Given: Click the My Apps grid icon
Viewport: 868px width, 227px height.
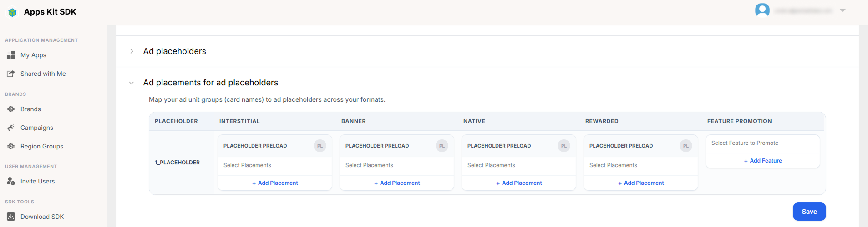Looking at the screenshot, I should point(11,55).
